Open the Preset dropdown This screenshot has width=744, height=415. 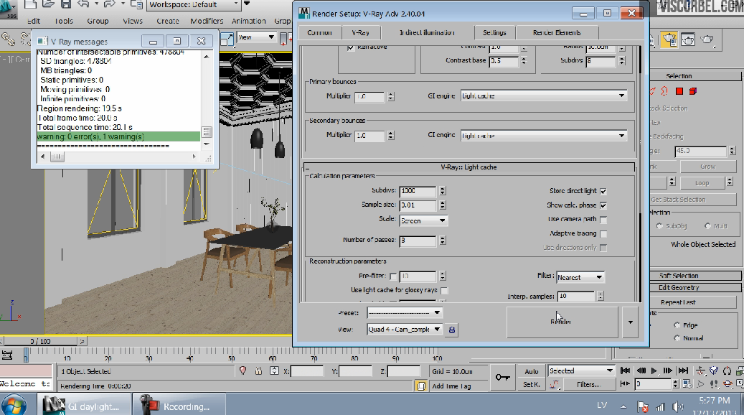click(405, 312)
